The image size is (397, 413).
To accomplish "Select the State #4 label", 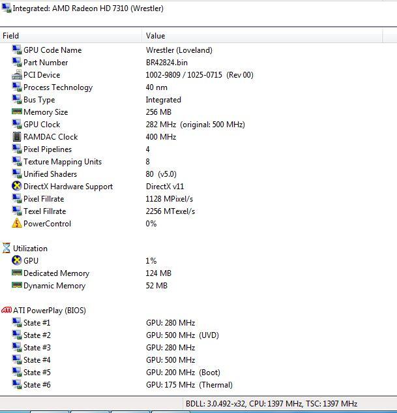I will tap(37, 359).
